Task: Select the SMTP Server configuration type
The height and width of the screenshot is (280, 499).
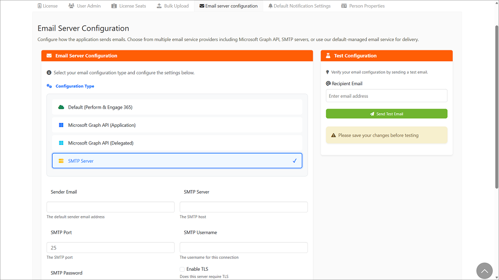Action: [x=177, y=161]
